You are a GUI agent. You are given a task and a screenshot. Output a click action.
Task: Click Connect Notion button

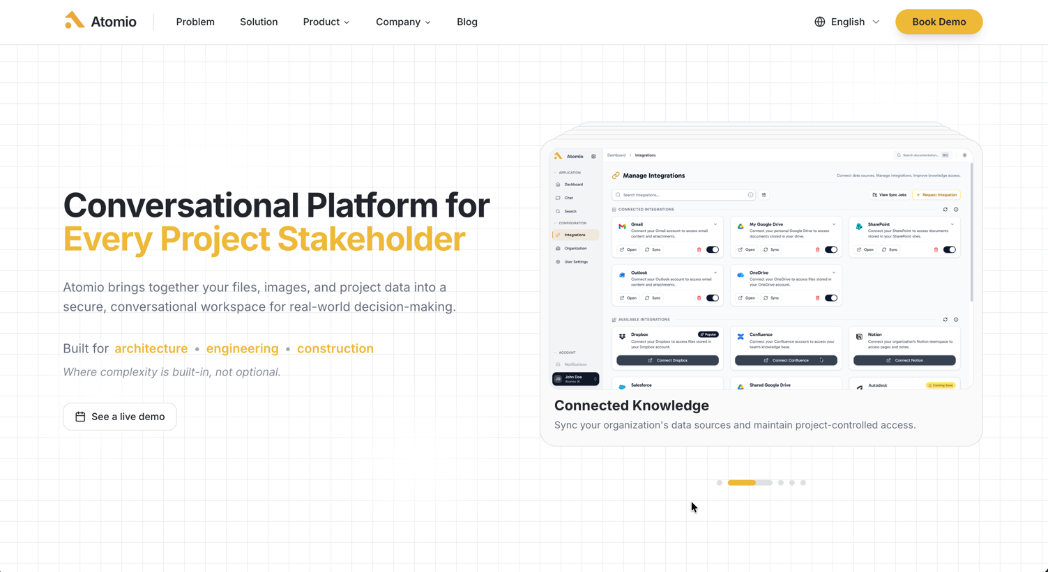tap(904, 360)
